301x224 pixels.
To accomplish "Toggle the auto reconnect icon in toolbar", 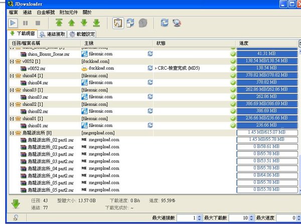I will (x=130, y=23).
